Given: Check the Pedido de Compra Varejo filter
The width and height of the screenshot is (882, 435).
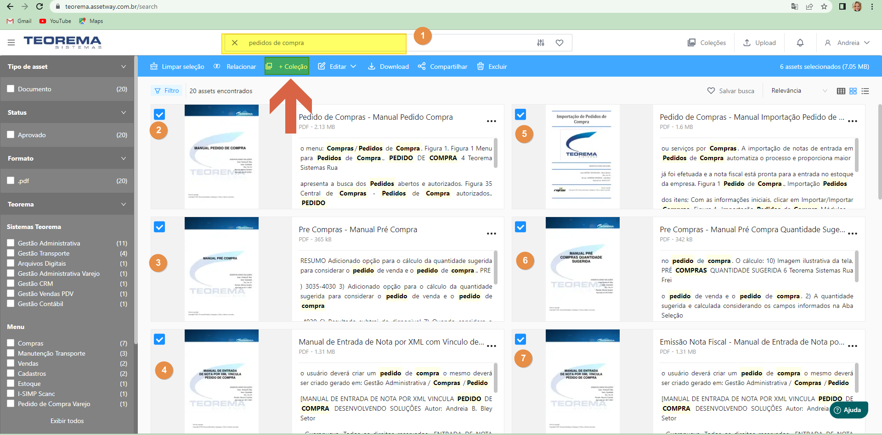Looking at the screenshot, I should pyautogui.click(x=11, y=403).
